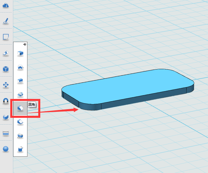Choose the Revolve tool in flyout

[x=20, y=67]
